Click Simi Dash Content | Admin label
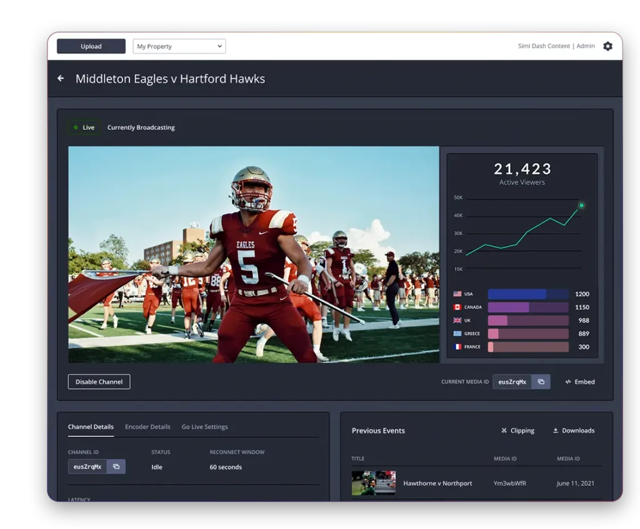Viewport: 640px width, 529px height. coord(556,46)
